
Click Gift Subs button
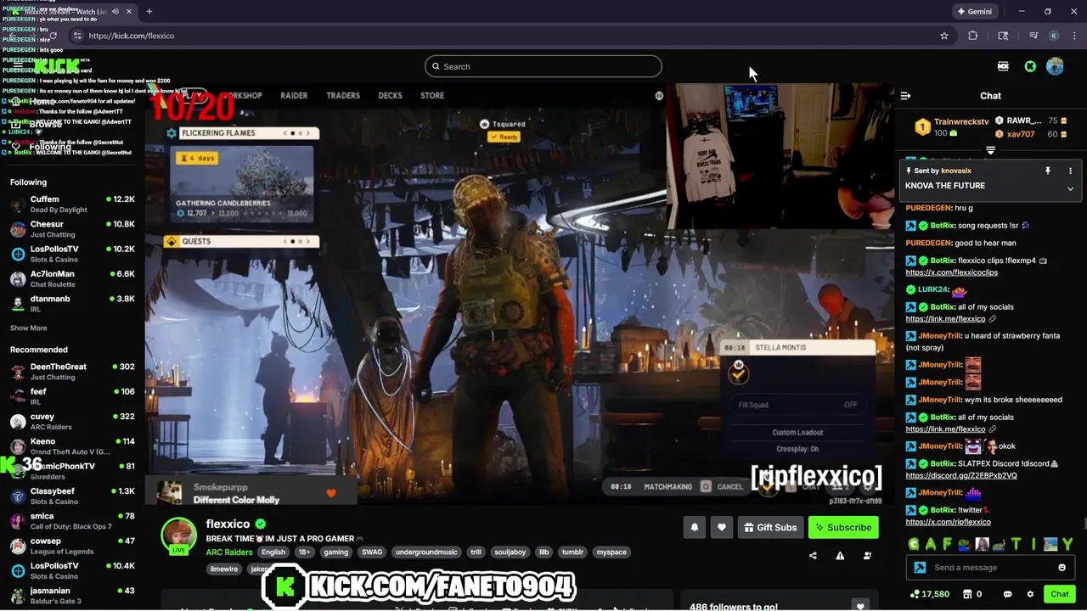tap(770, 527)
